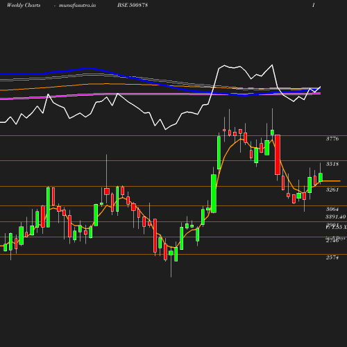
Task: Click the 3261 price level label
Action: point(332,189)
